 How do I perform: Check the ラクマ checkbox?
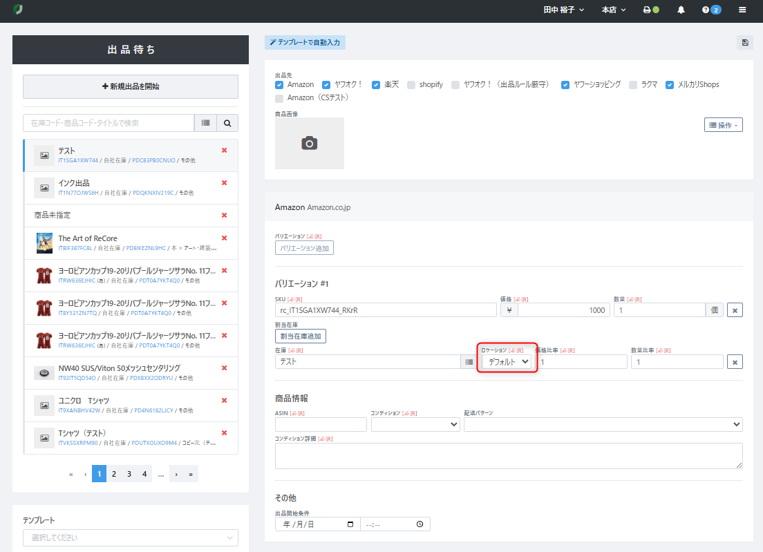tap(633, 84)
